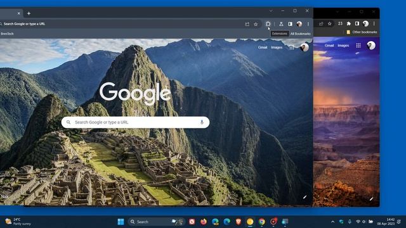Click share page icon in left window's address bar
Viewport: 406px width, 228px height.
[247, 24]
